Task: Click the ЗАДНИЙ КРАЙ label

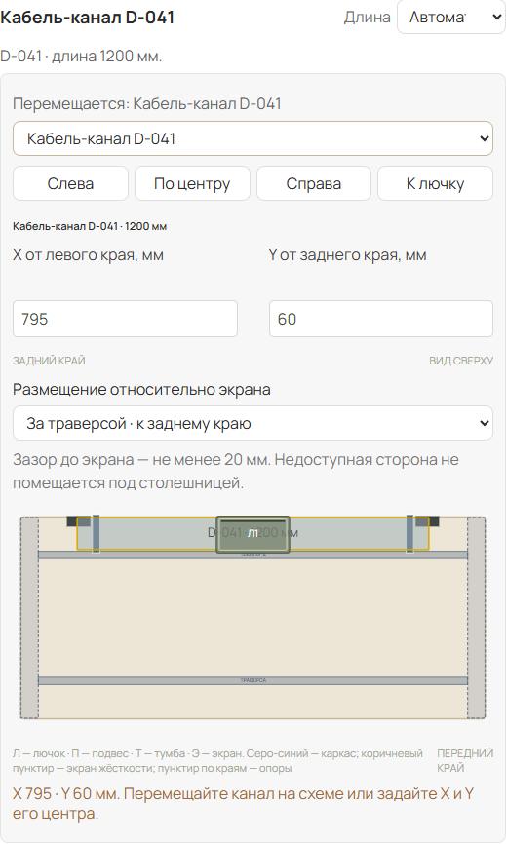Action: coord(49,361)
